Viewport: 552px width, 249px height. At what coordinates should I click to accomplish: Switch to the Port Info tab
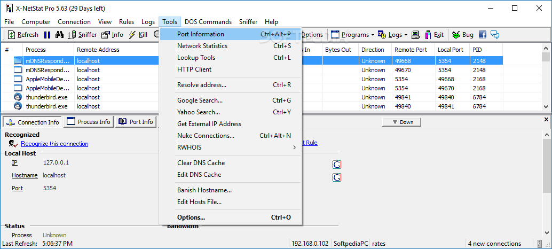[x=136, y=122]
